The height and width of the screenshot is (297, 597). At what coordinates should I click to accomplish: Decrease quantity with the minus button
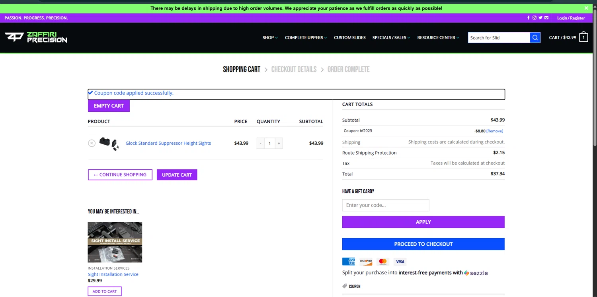[261, 143]
